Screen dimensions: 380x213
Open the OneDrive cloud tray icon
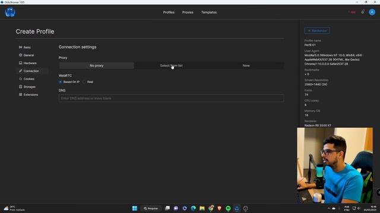334,208
